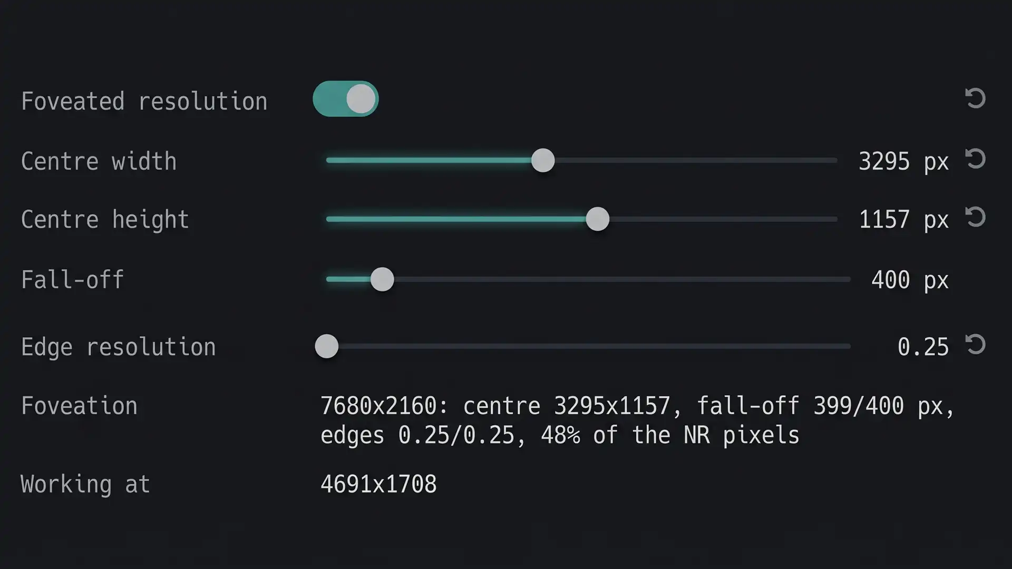Click the Edge resolution slider handle
1012x569 pixels.
click(x=327, y=346)
